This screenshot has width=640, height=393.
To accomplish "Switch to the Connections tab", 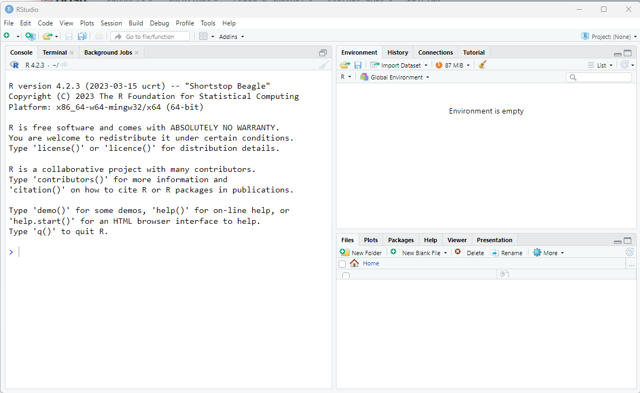I will point(436,52).
